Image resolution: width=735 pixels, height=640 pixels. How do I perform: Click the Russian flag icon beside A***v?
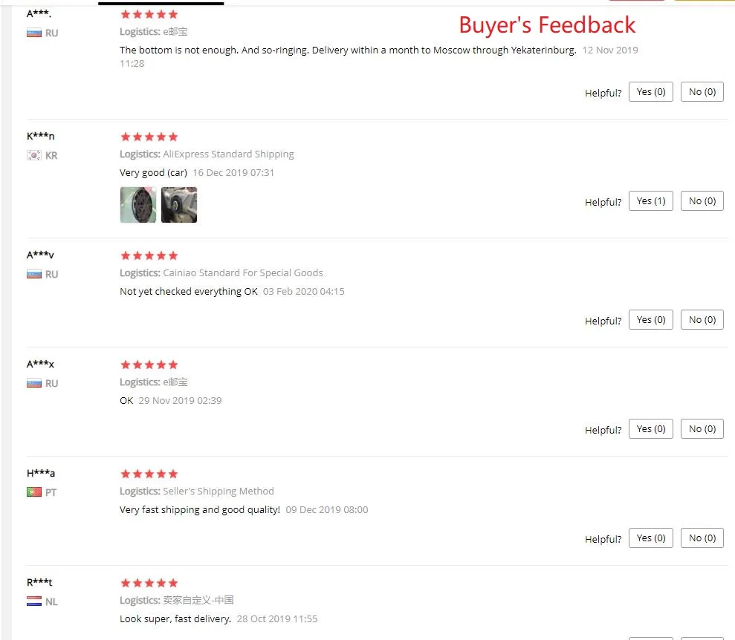pyautogui.click(x=33, y=275)
